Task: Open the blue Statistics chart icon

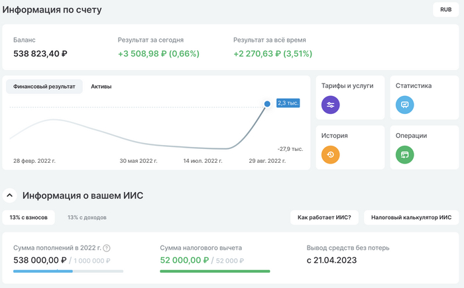Action: (x=404, y=105)
